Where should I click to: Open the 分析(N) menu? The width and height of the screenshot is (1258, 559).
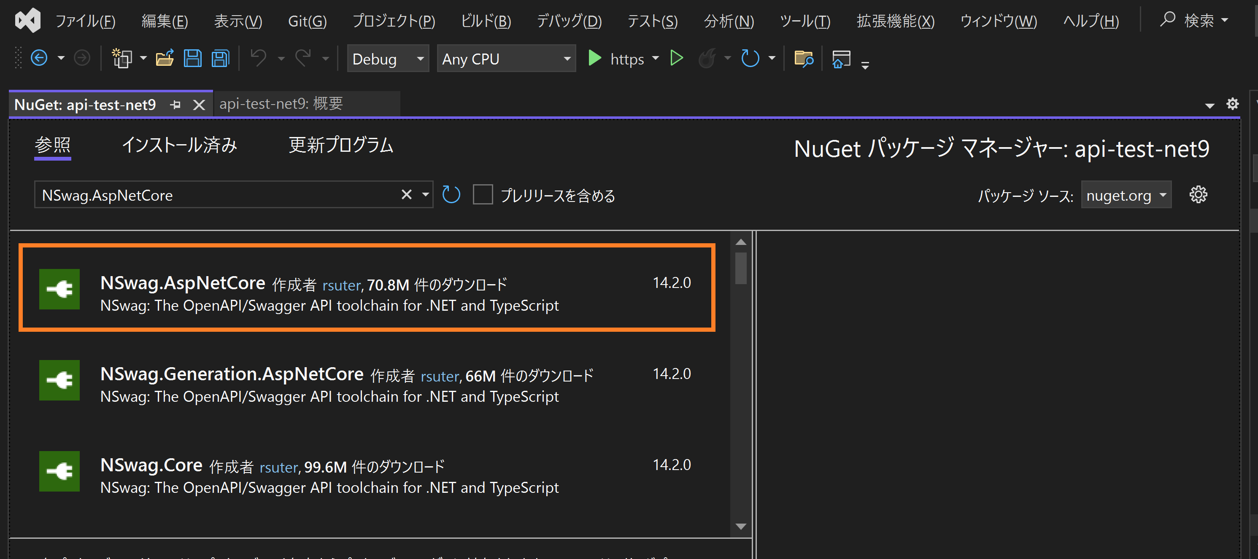(x=729, y=21)
